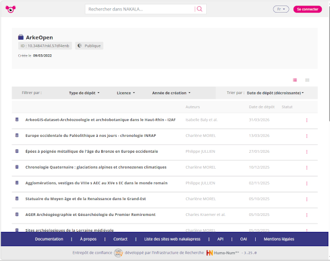
Task: Open options menu for ArkeoGIS-dataset row
Action: 307,120
